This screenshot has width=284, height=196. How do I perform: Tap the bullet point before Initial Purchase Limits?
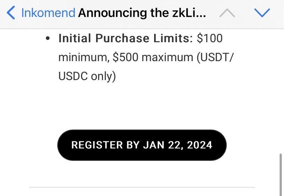point(48,39)
